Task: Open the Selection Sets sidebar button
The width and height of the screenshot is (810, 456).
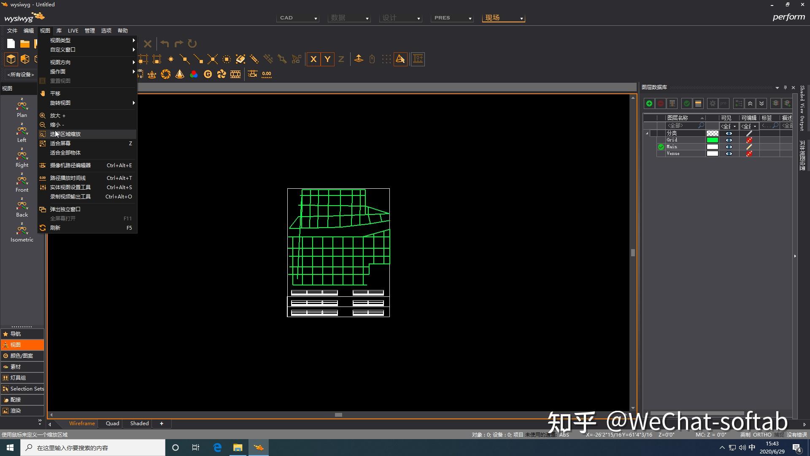Action: coord(23,389)
